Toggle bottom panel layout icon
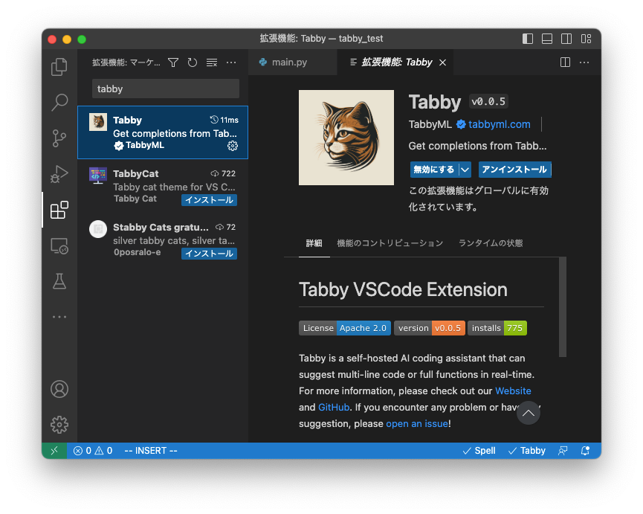The height and width of the screenshot is (514, 643). pyautogui.click(x=547, y=39)
